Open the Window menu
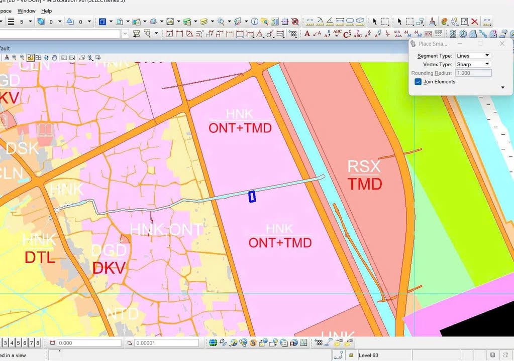The width and height of the screenshot is (514, 361). (26, 11)
